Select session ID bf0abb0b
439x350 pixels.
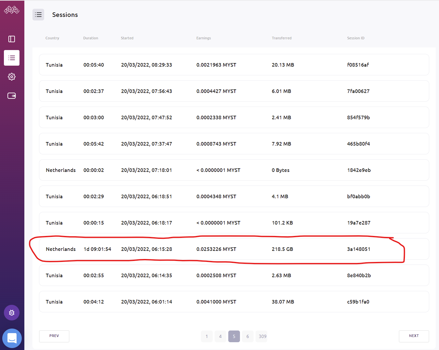coord(358,196)
